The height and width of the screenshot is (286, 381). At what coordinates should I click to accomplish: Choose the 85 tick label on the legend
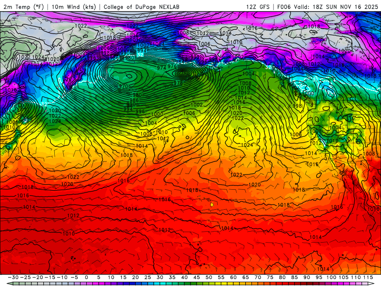click(x=294, y=277)
